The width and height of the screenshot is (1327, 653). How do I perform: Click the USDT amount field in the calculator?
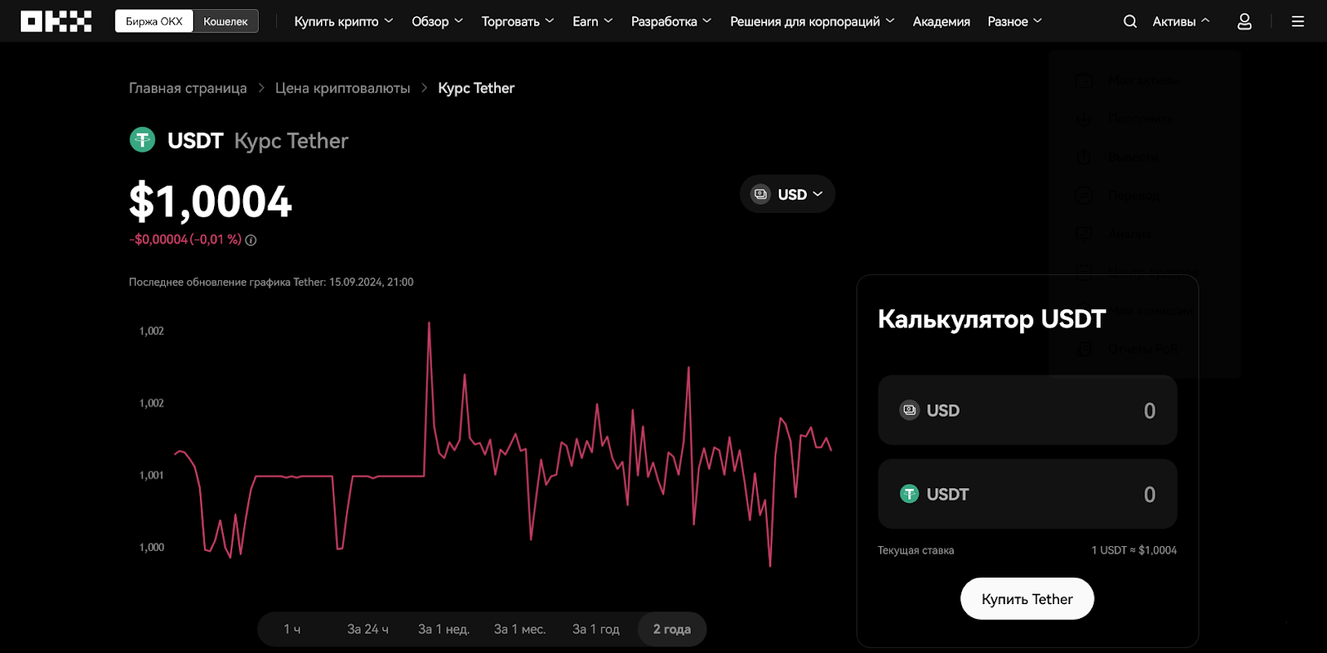[1028, 494]
